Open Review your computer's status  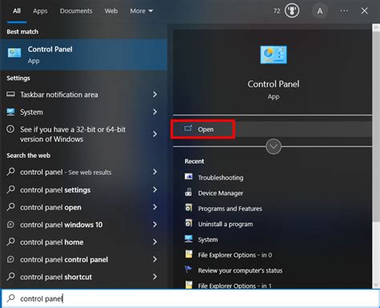[x=241, y=270]
